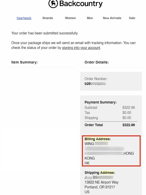Click the Item Summary heading
The width and height of the screenshot is (146, 195).
[x=24, y=62]
